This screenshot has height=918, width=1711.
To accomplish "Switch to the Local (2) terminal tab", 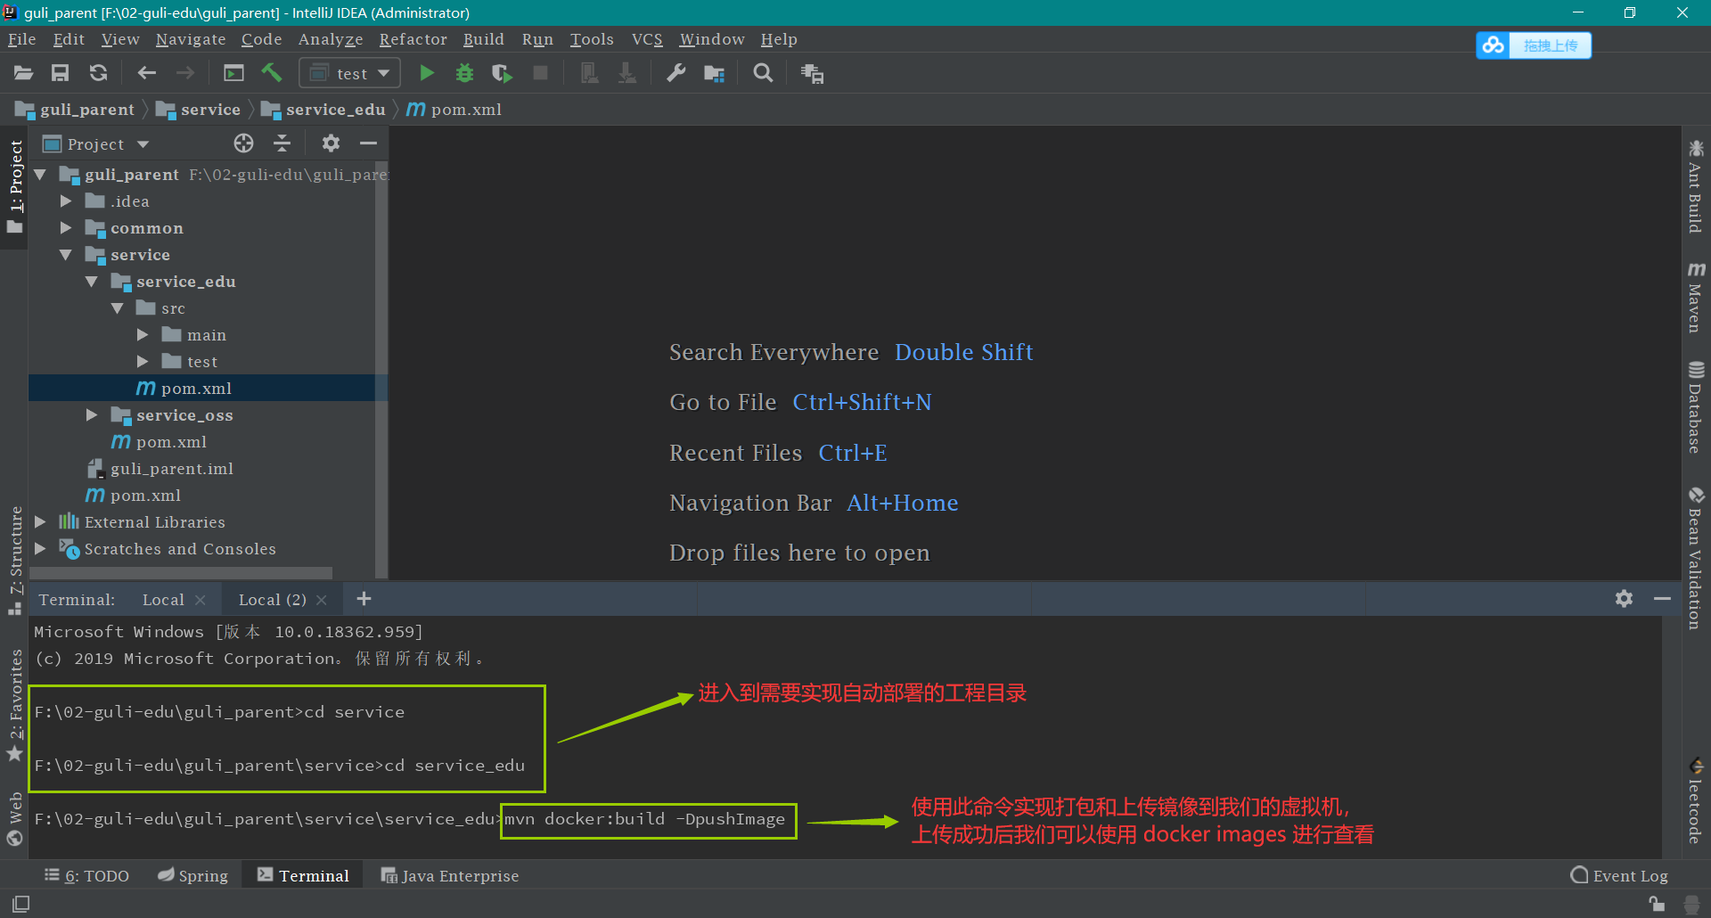I will click(x=272, y=600).
